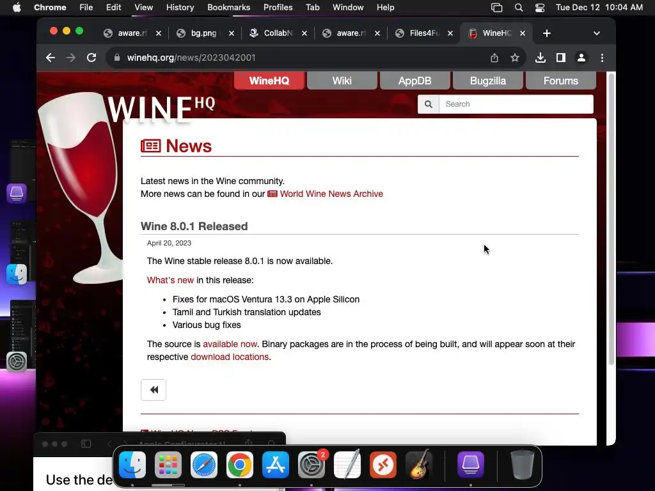Open the AppDB navigation tab
655x491 pixels.
[x=414, y=81]
